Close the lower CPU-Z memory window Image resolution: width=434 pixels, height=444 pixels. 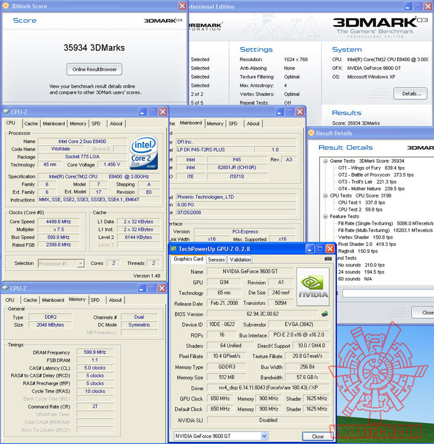click(x=162, y=288)
